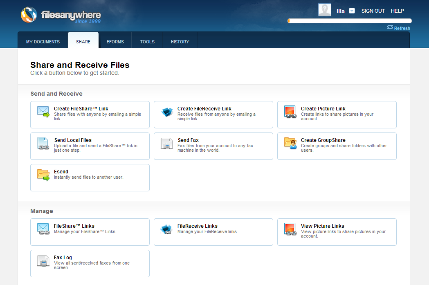Go to the HISTORY tab

[x=180, y=42]
